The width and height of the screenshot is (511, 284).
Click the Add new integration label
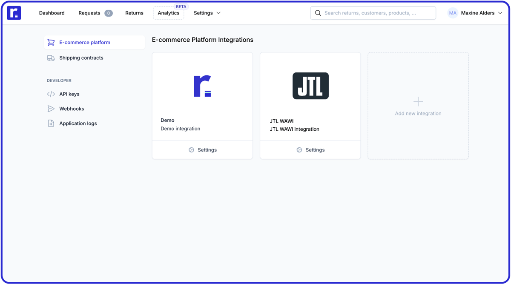(x=418, y=113)
